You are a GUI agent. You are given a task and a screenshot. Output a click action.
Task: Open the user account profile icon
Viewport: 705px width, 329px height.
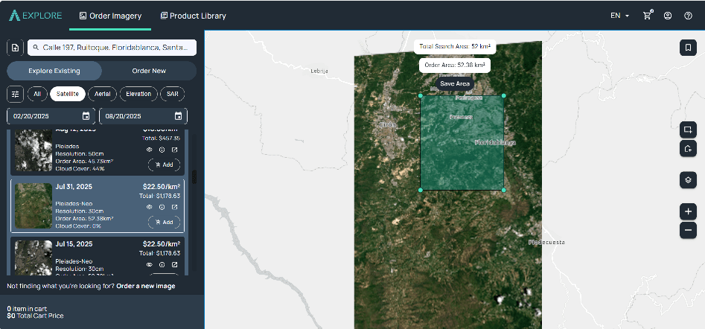point(668,16)
